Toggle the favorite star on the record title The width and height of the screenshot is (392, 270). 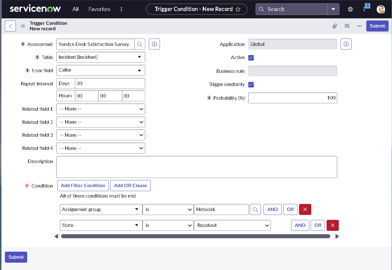point(238,9)
